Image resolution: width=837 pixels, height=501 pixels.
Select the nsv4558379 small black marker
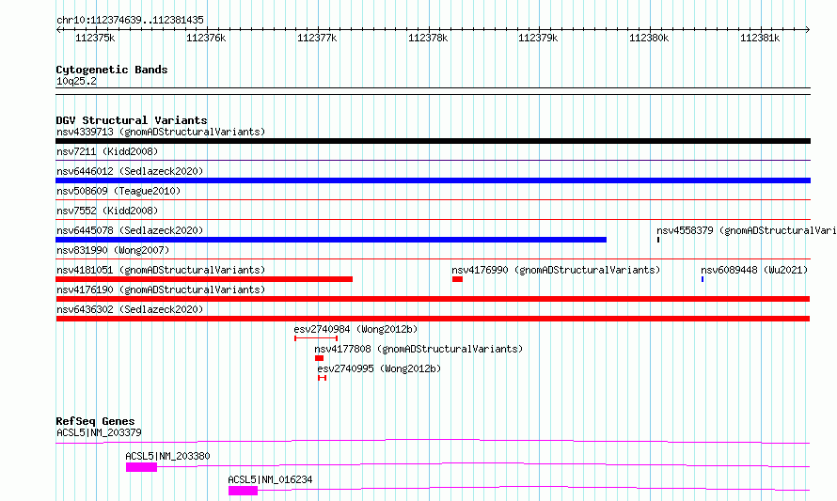click(658, 240)
